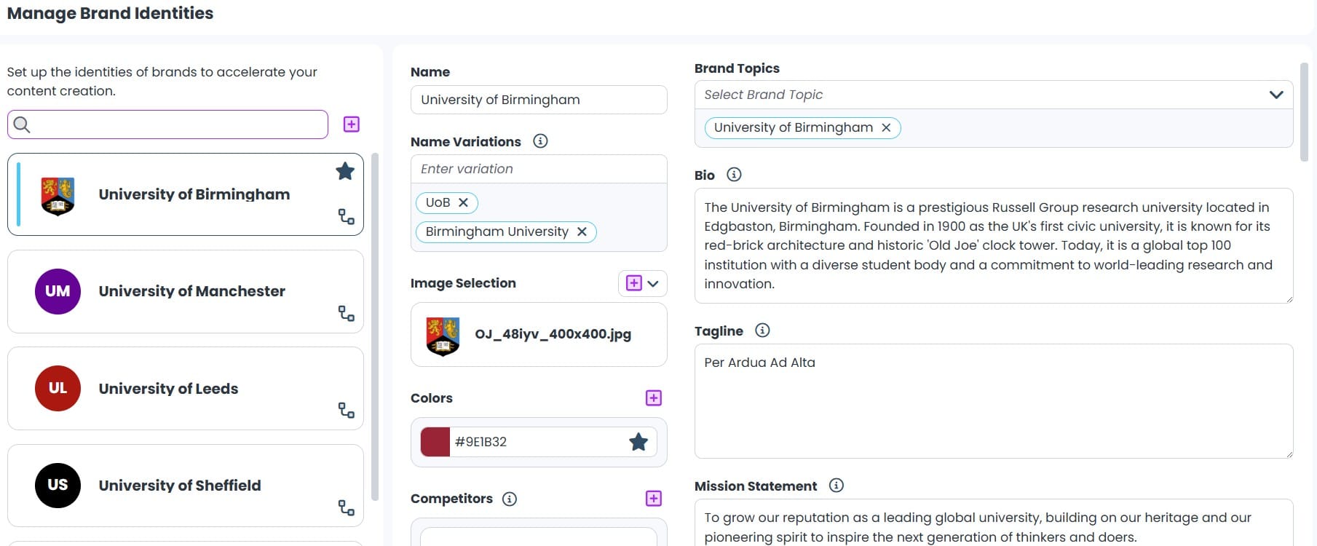Click the brand search input field
The width and height of the screenshot is (1317, 546).
[x=167, y=124]
